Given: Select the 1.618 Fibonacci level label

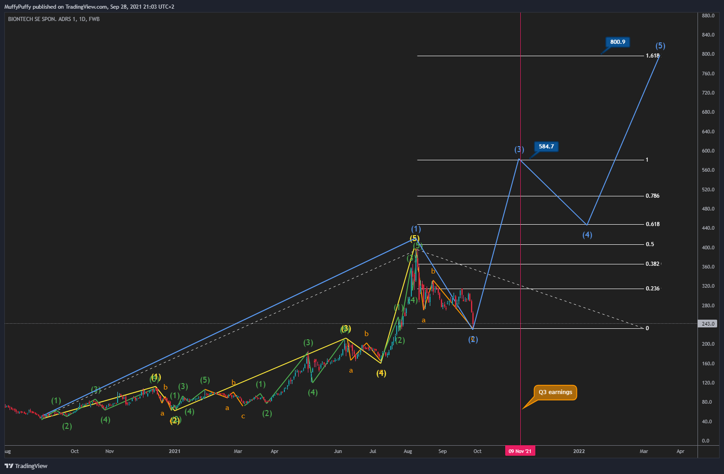Looking at the screenshot, I should coord(652,56).
